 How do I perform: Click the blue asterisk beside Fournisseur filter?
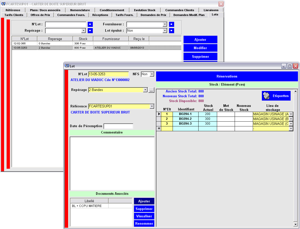pyautogui.click(x=172, y=24)
